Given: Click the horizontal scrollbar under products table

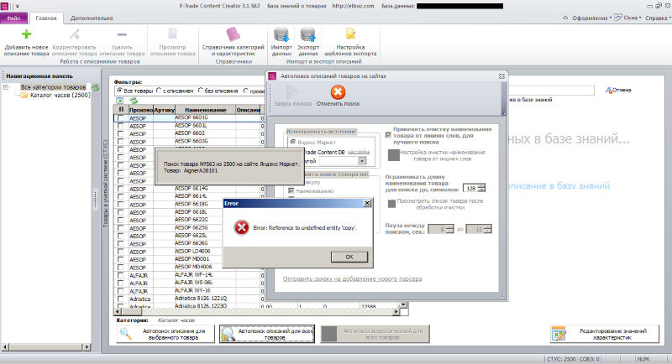Looking at the screenshot, I should pos(256,312).
